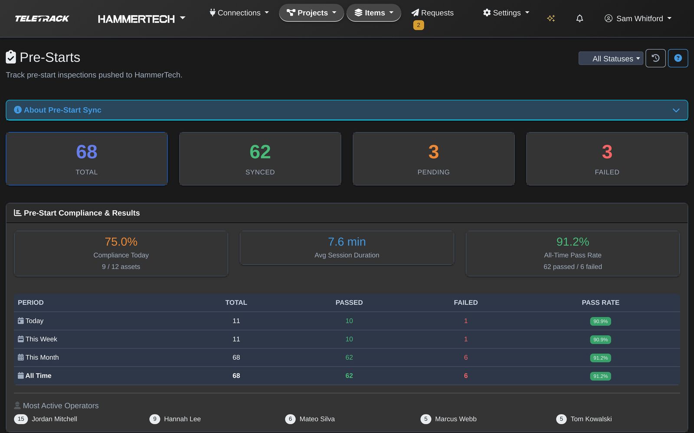Click the Pre-Starts clipboard icon
Image resolution: width=694 pixels, height=433 pixels.
pos(11,57)
